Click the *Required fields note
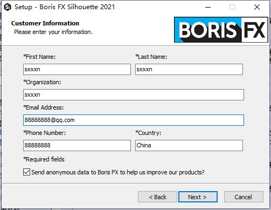Image resolution: width=271 pixels, height=210 pixels. [44, 159]
